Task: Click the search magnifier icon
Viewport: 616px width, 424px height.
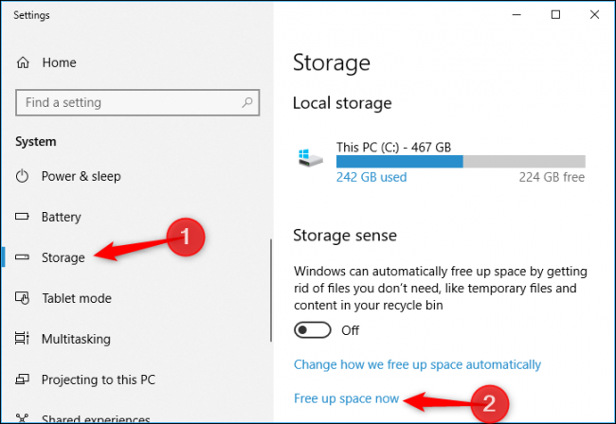Action: point(247,102)
